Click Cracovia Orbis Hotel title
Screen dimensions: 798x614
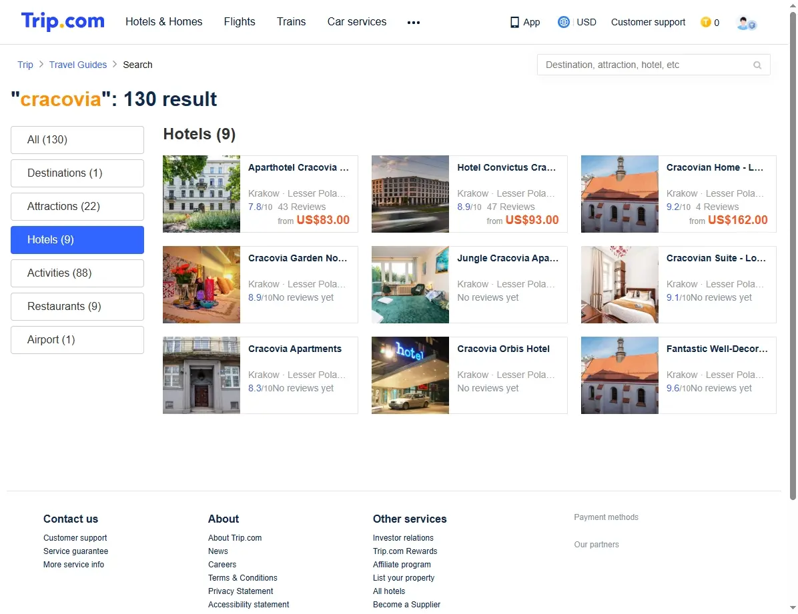(503, 349)
